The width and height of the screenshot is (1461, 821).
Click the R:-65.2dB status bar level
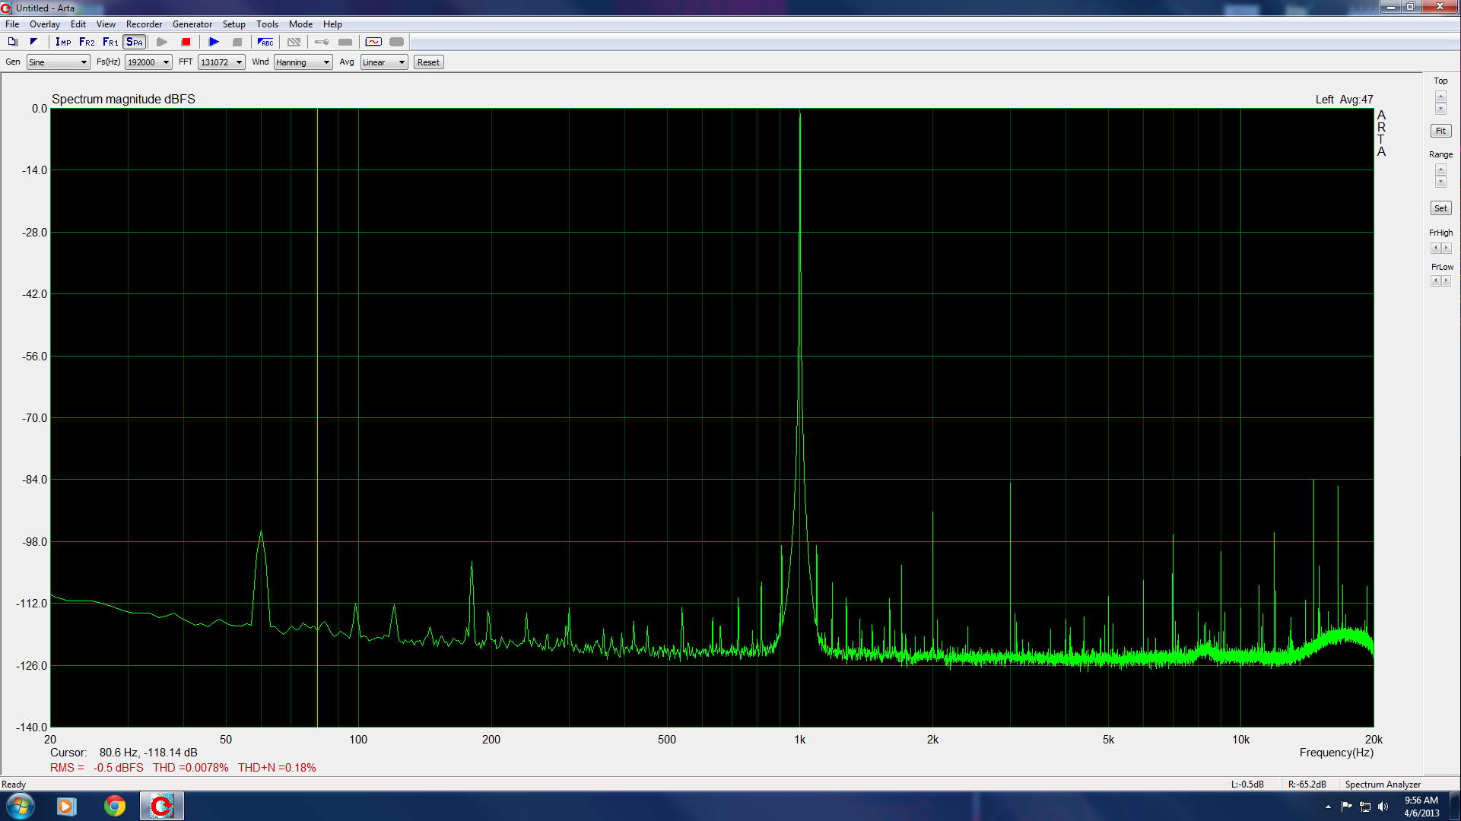click(x=1307, y=785)
